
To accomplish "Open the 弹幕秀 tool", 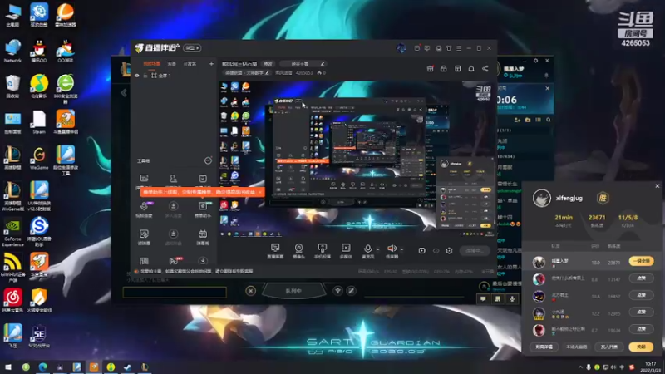I will tap(203, 237).
